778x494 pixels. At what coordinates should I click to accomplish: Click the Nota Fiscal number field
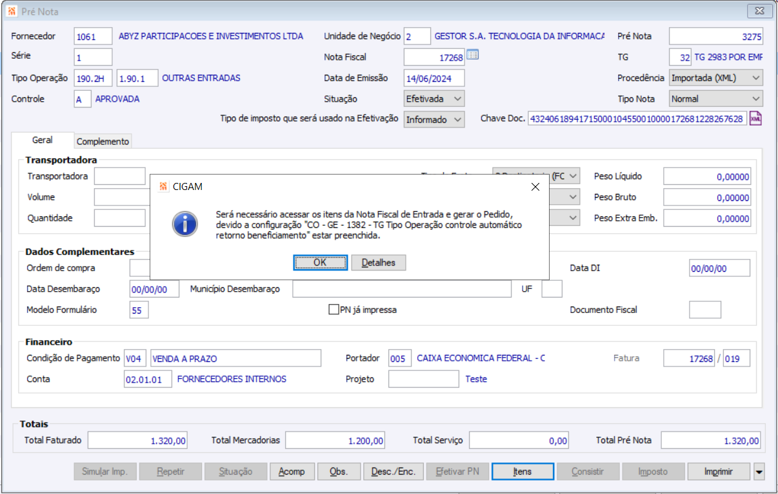(x=434, y=57)
